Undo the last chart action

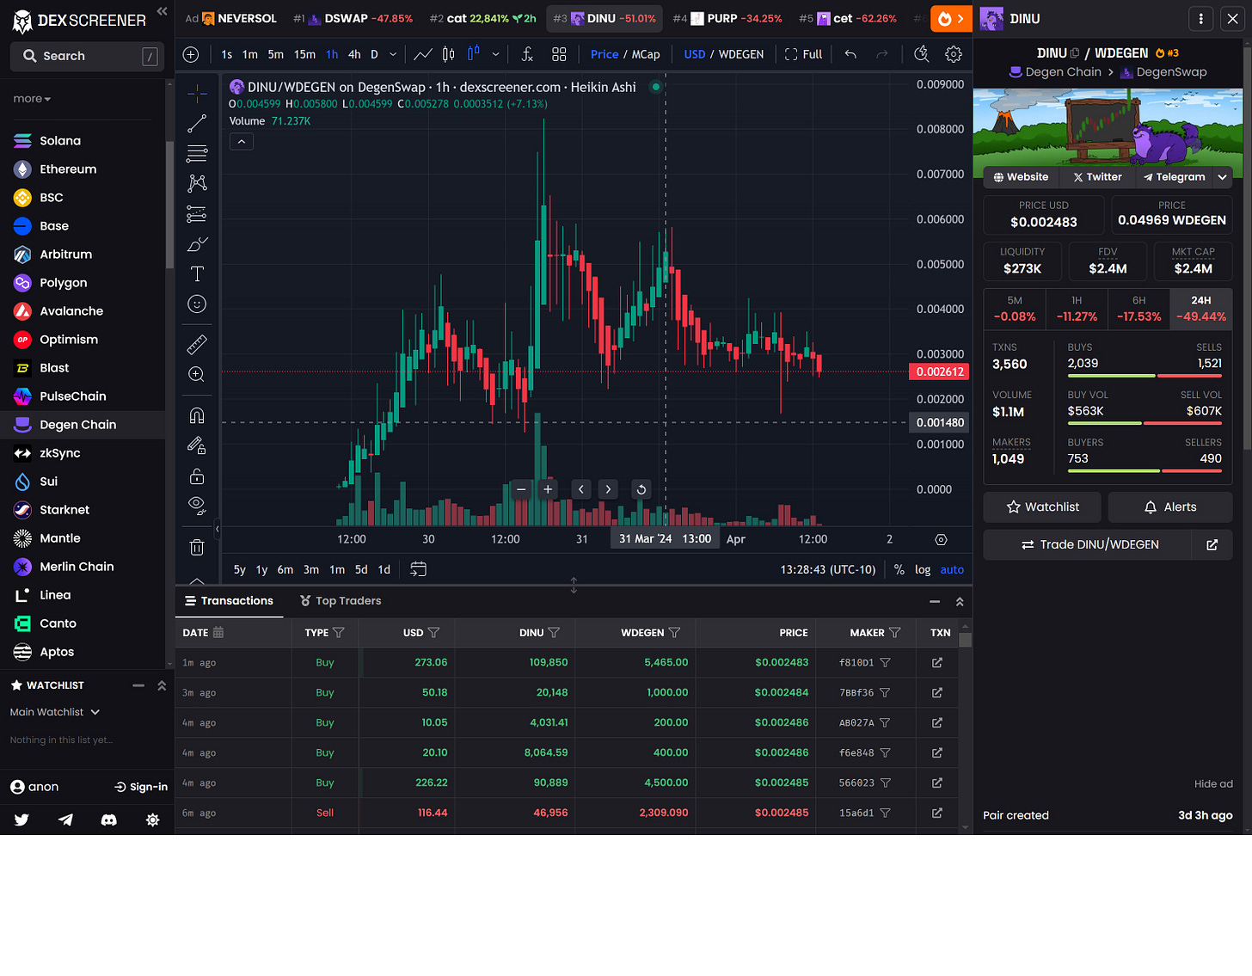point(850,54)
